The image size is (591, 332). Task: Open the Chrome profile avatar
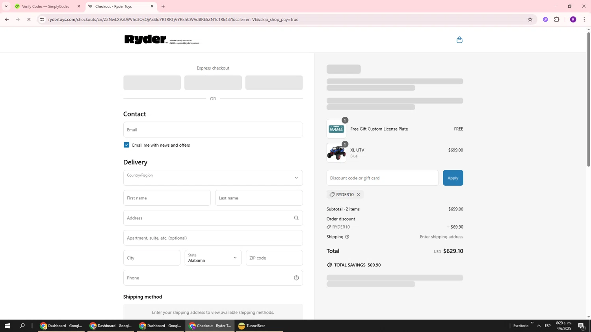click(573, 19)
